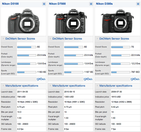This screenshot has width=141, height=132.
Task: Click the plus icon beside Nikon D5100
Action: click(x=44, y=4)
